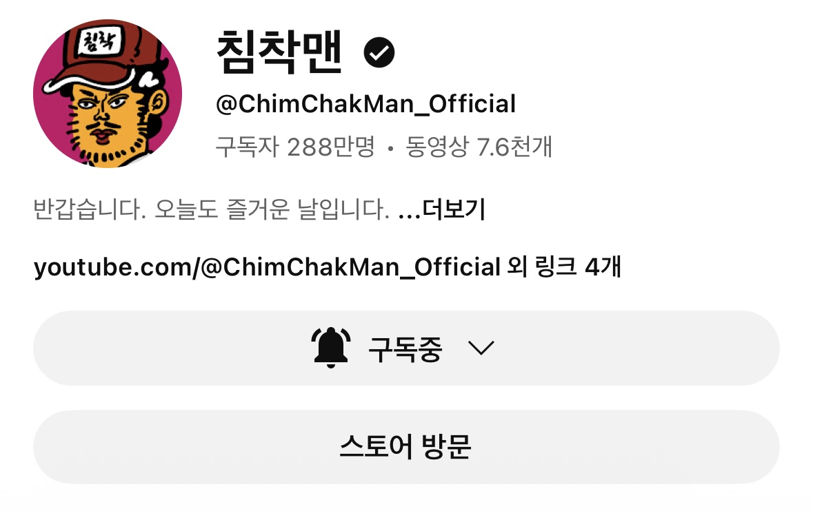The width and height of the screenshot is (813, 511).
Task: Open the 침착맨 channel profile picture
Action: (108, 94)
